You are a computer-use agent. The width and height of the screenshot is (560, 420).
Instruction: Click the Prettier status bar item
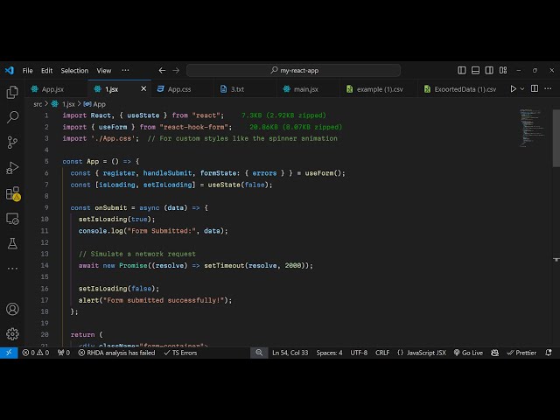coord(521,353)
